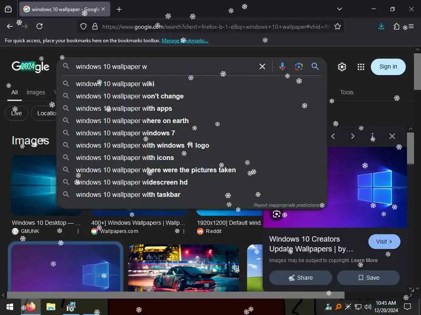Open the purple Windows logo wallpaper thumbnail
Viewport: 421px width, 315px height.
65,268
